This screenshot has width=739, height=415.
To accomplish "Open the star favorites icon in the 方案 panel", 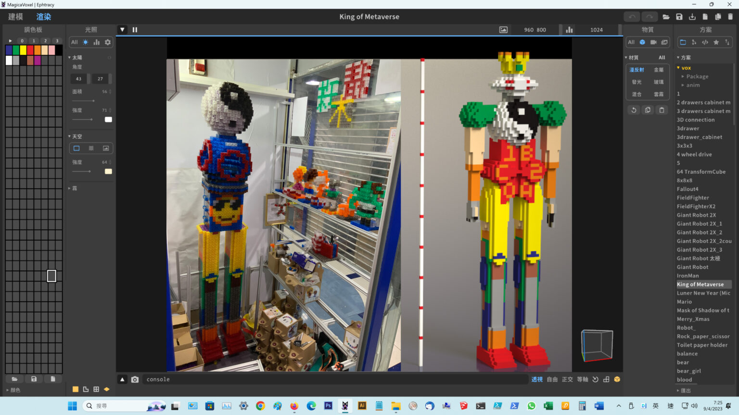I will (716, 42).
